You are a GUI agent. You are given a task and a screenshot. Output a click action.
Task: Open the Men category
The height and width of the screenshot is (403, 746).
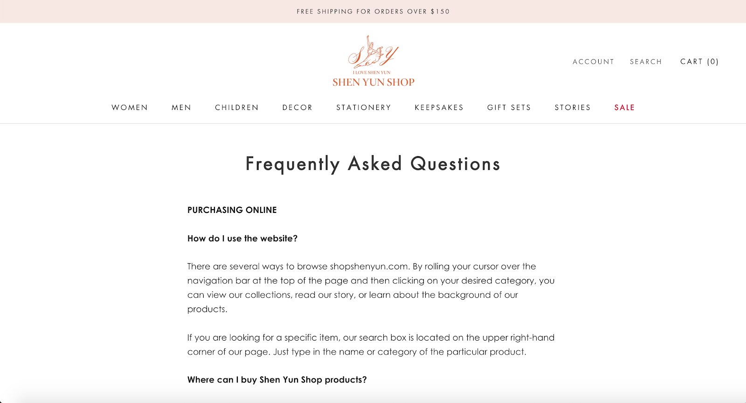click(x=181, y=108)
